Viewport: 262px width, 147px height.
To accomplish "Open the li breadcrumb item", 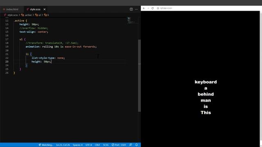I will (47, 15).
